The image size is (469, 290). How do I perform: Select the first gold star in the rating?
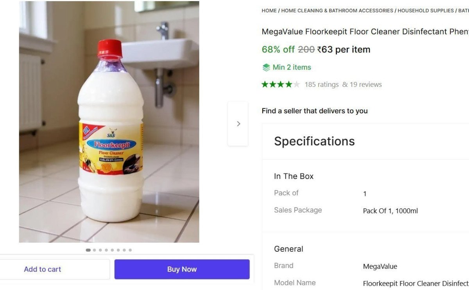[x=264, y=84]
